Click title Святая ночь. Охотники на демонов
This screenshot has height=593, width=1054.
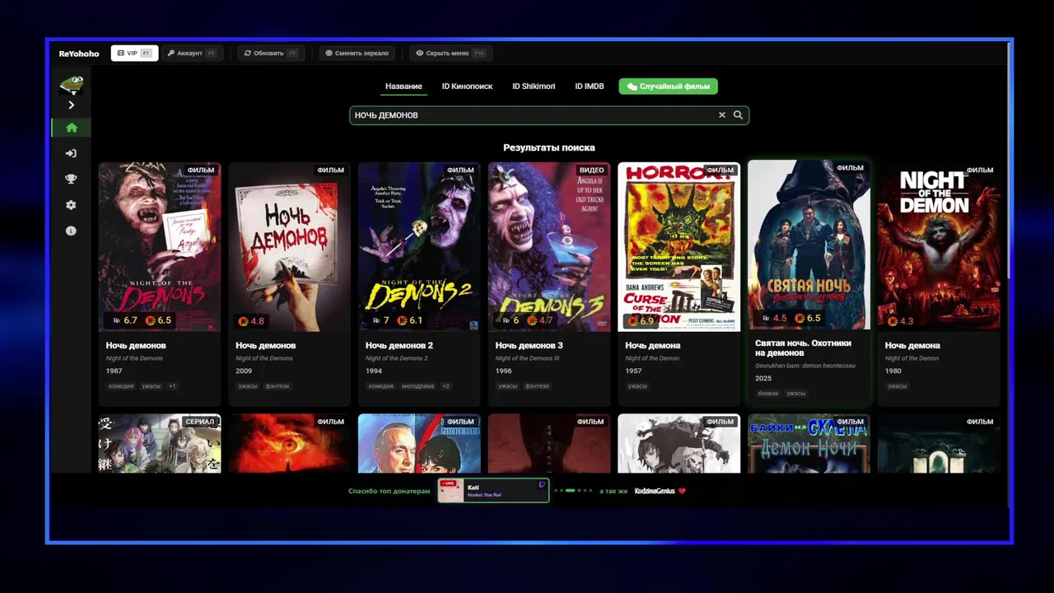804,348
